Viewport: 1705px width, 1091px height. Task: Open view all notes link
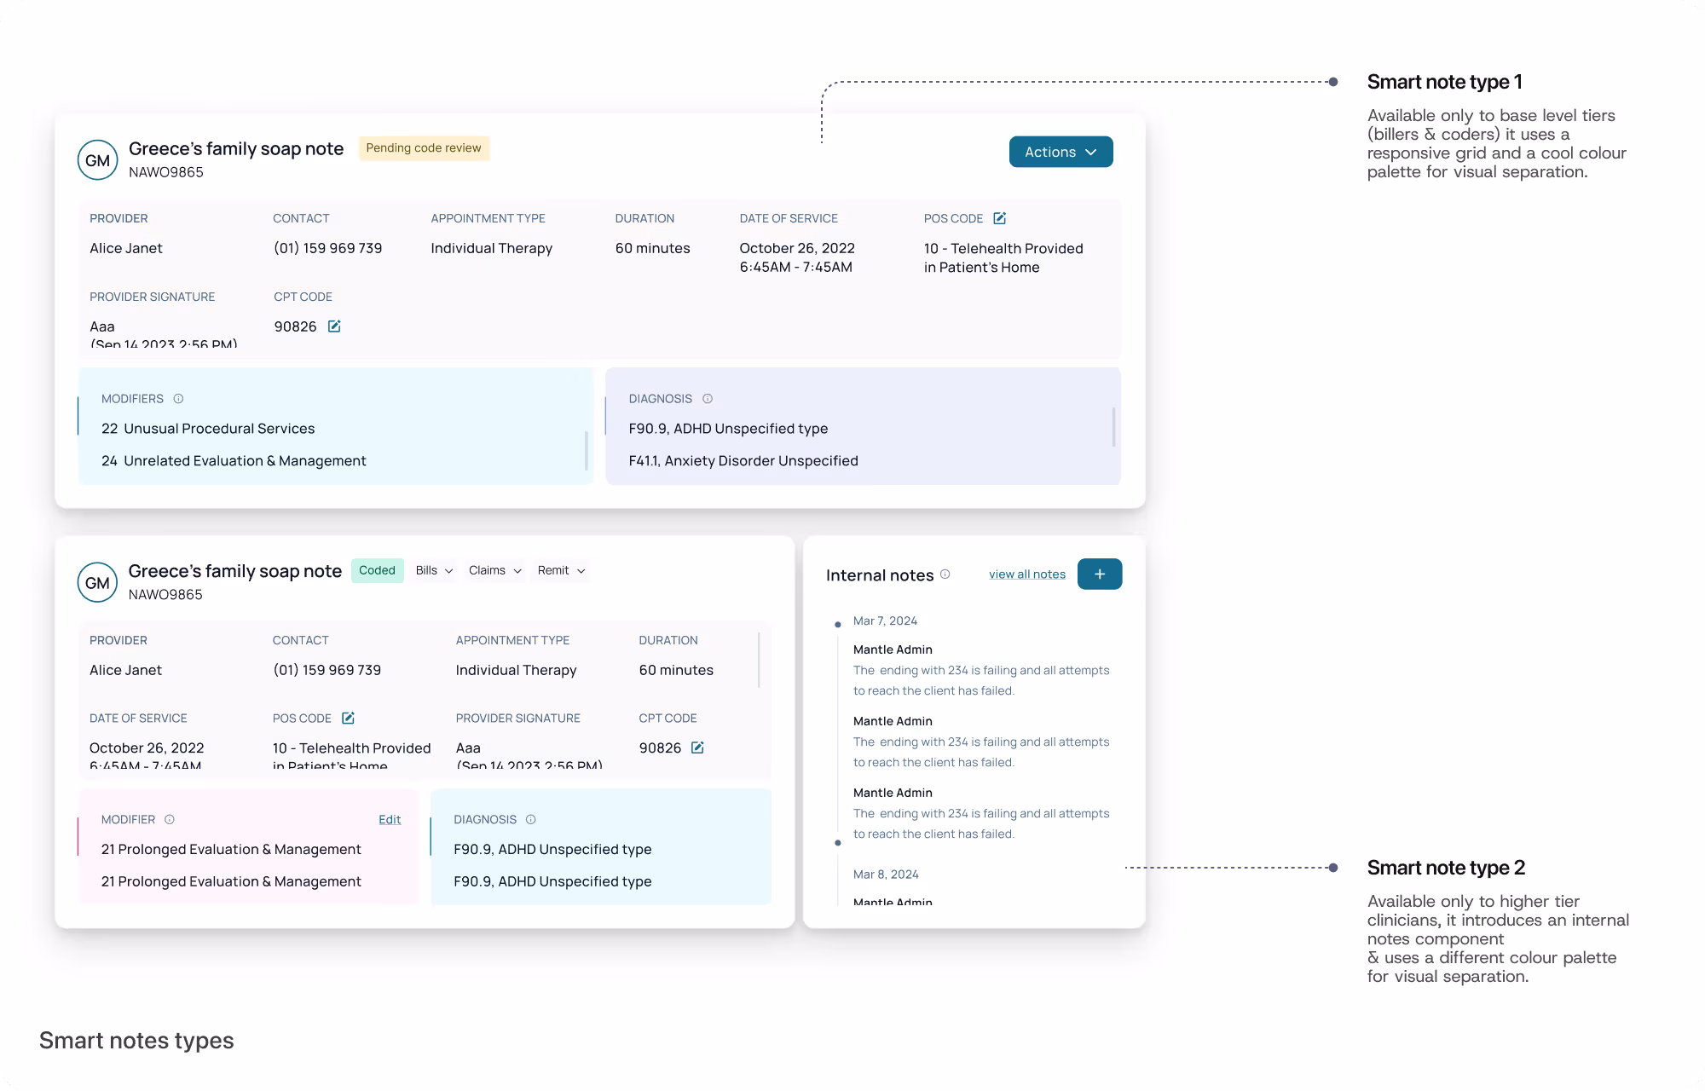click(1026, 574)
